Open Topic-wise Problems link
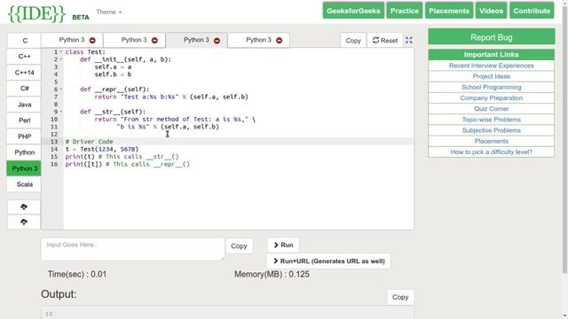This screenshot has height=319, width=568. click(491, 120)
